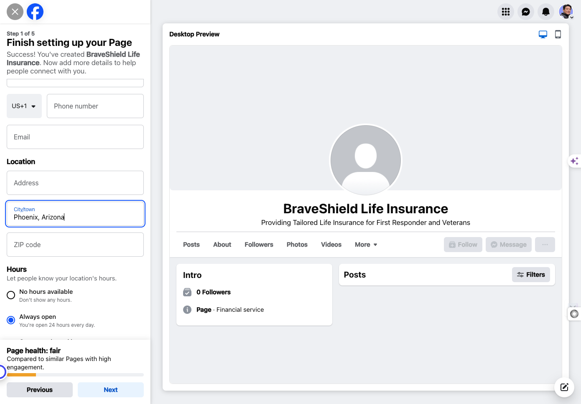Open the Posts tab in preview
Screen dimensions: 581x404
(x=191, y=245)
